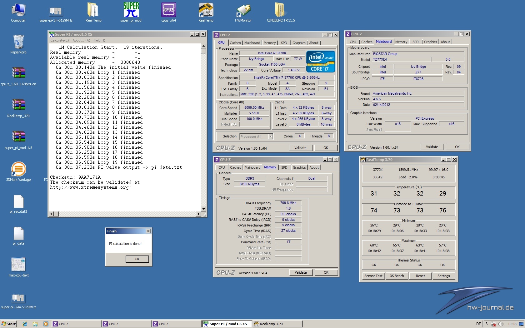Click OK in PI calculation done dialog
The width and height of the screenshot is (525, 328).
(x=137, y=259)
